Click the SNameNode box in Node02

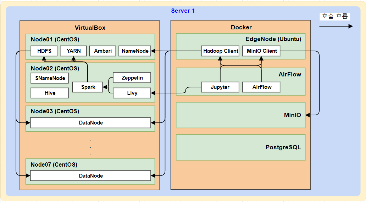(50, 78)
